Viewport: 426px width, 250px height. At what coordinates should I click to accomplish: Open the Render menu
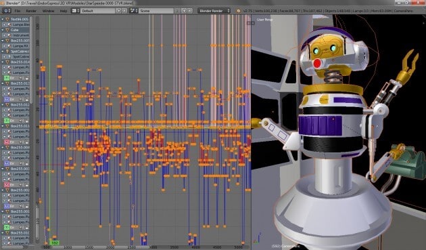coord(31,11)
